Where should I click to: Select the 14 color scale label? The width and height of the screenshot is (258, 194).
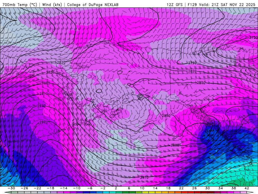tap(155, 188)
